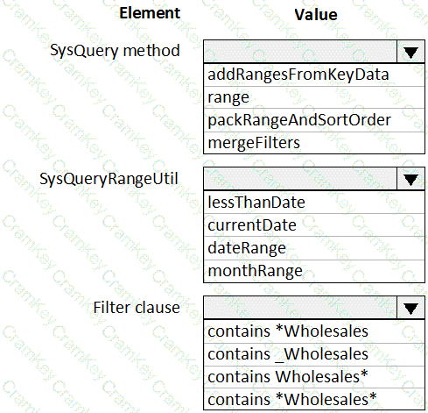Select the range option
The image size is (428, 413).
314,97
